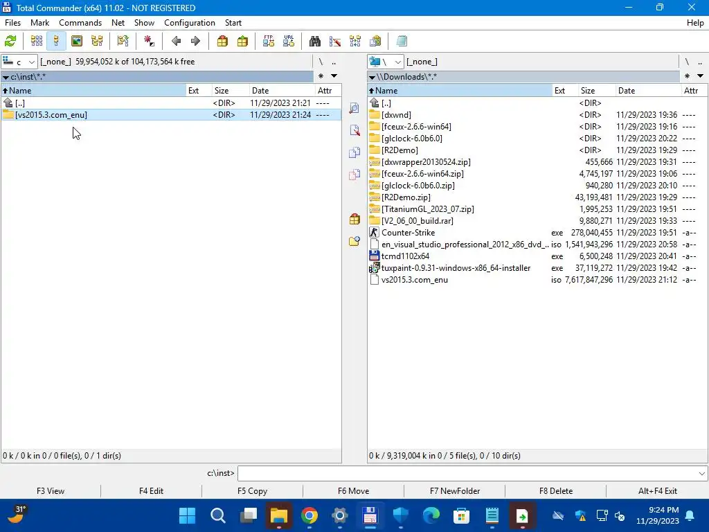Go to left panel root via backslash
Viewport: 709px width, 532px height.
click(321, 62)
